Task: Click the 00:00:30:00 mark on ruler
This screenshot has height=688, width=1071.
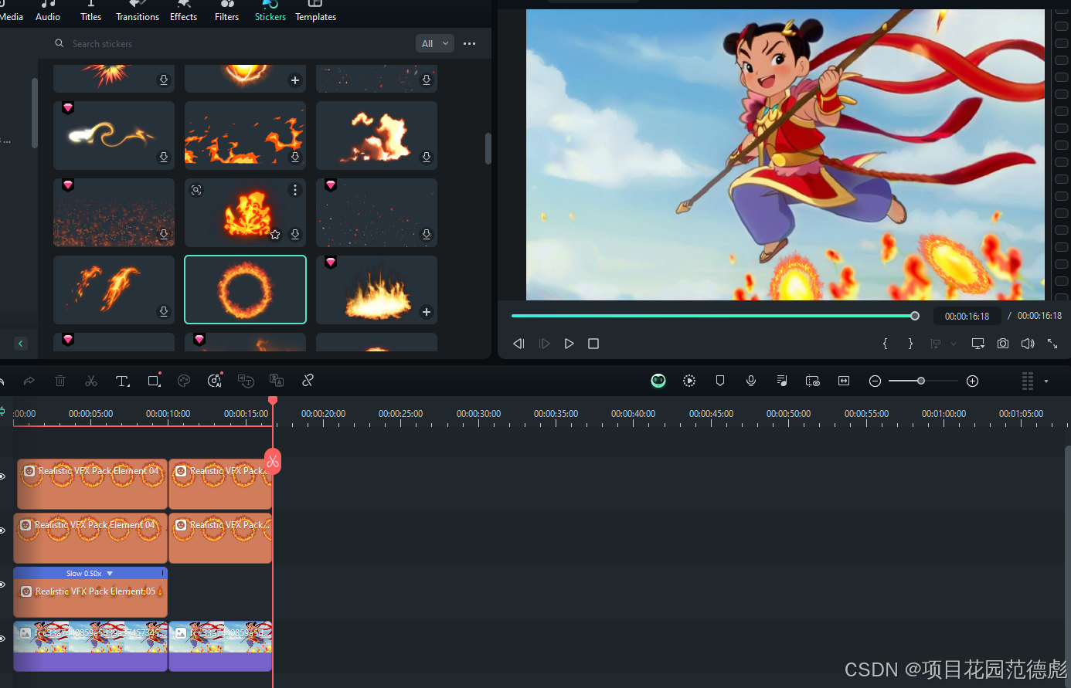Action: (478, 414)
